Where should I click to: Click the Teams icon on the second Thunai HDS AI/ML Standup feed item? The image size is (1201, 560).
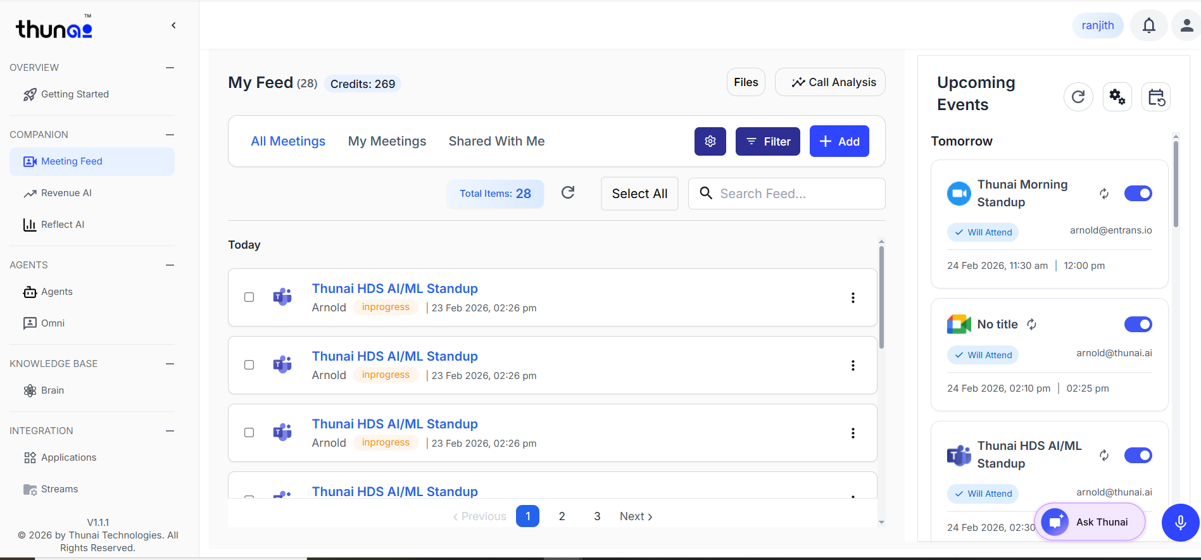click(282, 364)
